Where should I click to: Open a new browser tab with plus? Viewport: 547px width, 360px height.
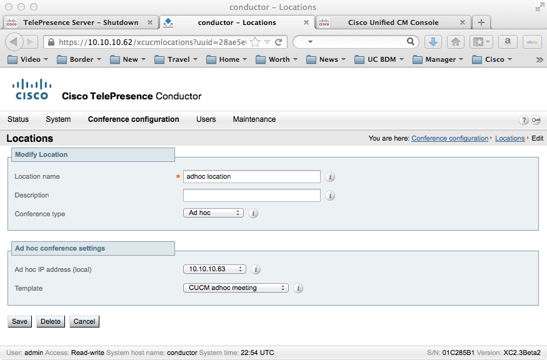[x=481, y=22]
